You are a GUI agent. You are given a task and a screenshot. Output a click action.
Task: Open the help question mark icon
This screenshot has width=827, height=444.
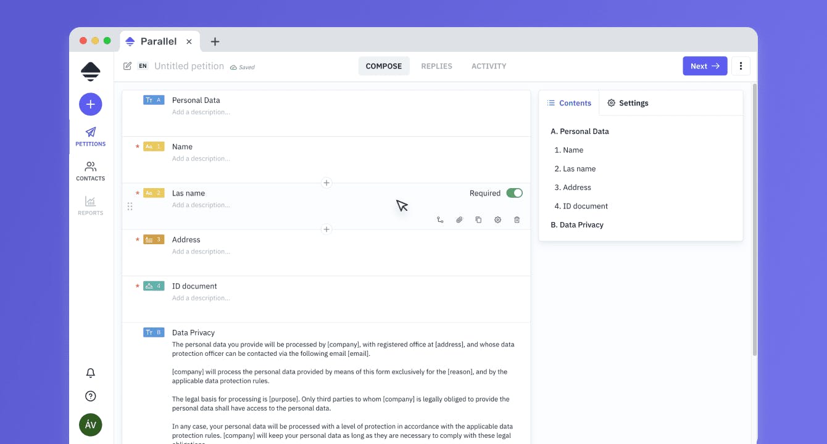pyautogui.click(x=91, y=397)
